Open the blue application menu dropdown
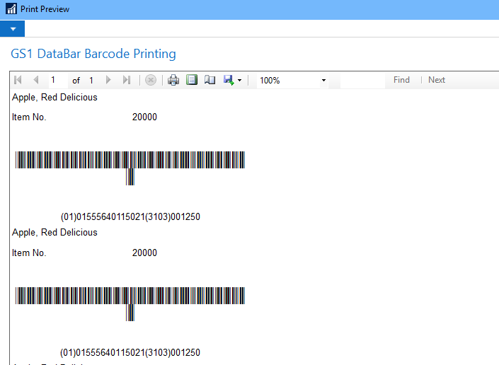 click(12, 29)
